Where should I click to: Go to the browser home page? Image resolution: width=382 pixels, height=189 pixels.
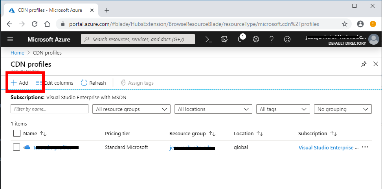tap(47, 24)
